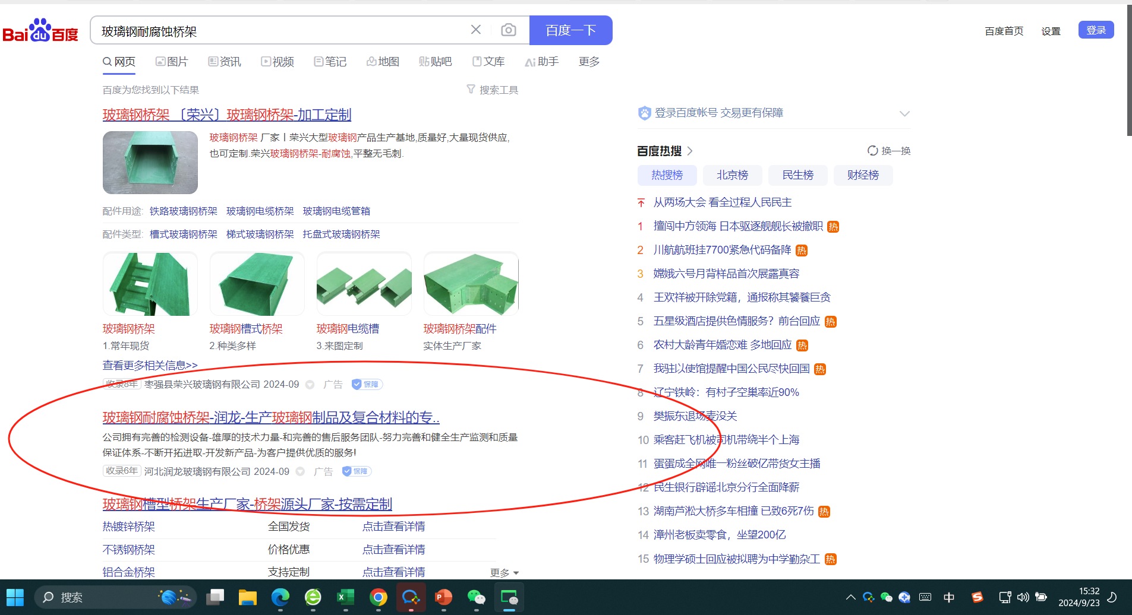Expand the login account notice chevron
The image size is (1132, 615).
(x=904, y=113)
